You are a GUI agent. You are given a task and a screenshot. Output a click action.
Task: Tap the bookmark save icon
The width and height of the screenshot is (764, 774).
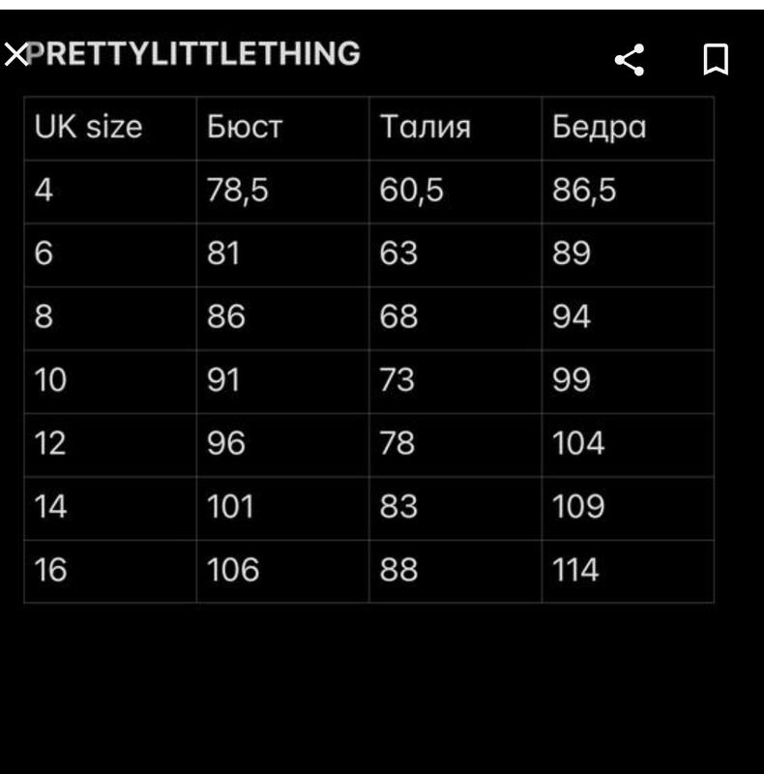pos(716,59)
